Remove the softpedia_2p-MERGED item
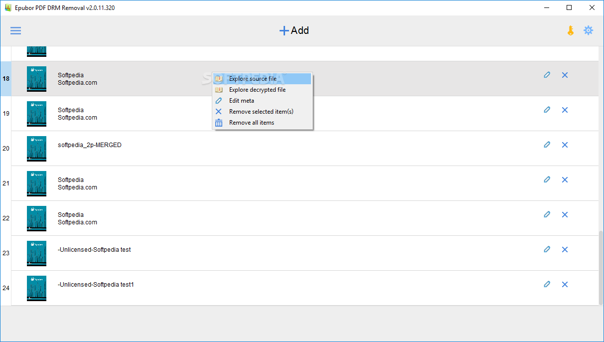604x342 pixels. point(565,145)
